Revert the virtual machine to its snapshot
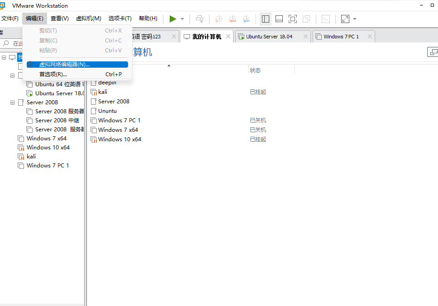The image size is (438, 306). tap(233, 19)
